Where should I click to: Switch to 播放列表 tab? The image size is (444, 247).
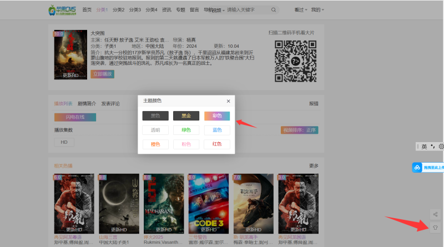[63, 104]
